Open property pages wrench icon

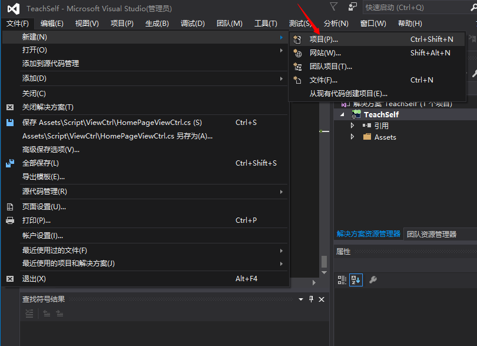[x=373, y=279]
